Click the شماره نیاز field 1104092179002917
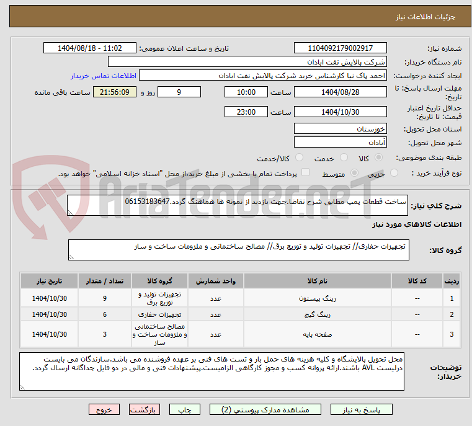Image resolution: width=472 pixels, height=426 pixels. click(340, 48)
